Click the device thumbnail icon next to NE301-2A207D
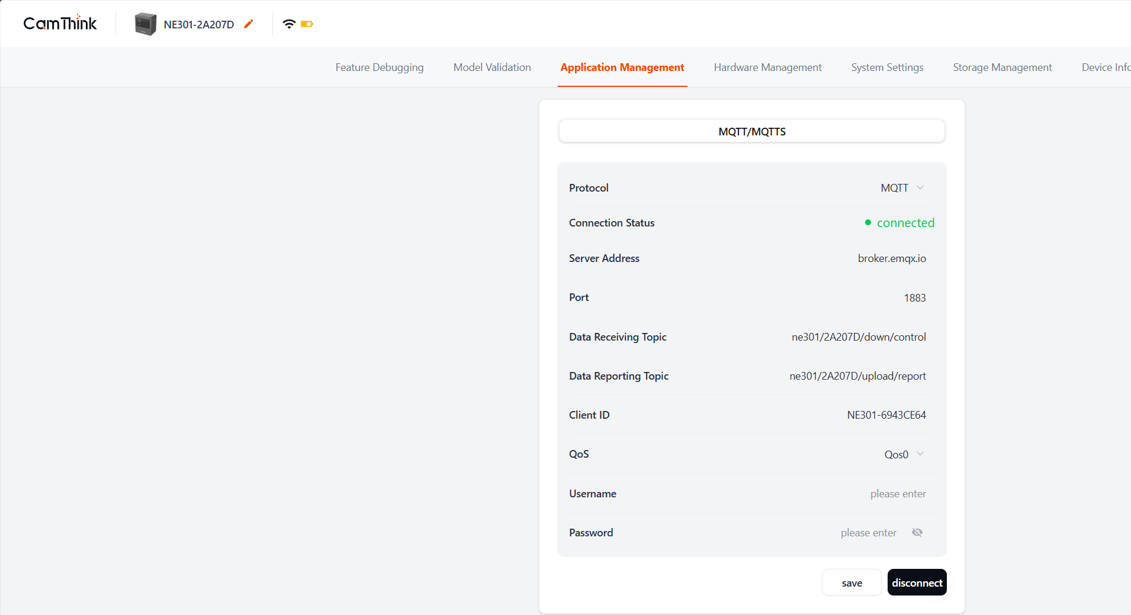This screenshot has height=615, width=1131. coord(146,24)
